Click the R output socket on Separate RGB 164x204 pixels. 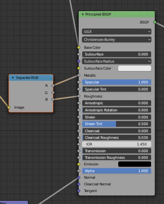coord(53,86)
